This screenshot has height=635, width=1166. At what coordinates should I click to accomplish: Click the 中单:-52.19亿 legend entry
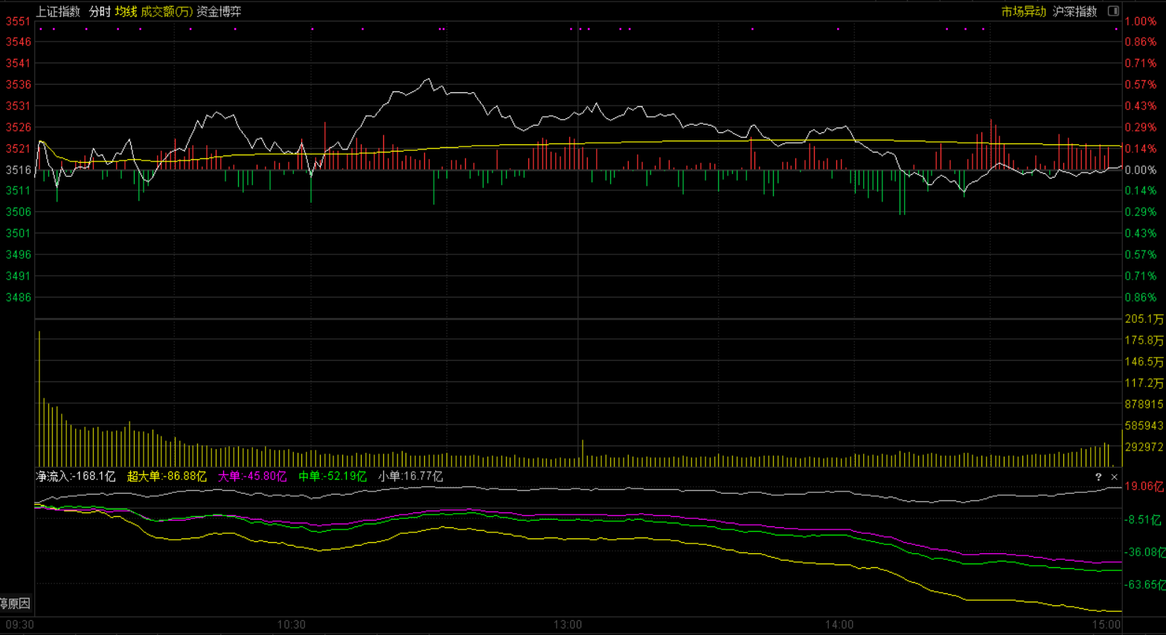333,476
